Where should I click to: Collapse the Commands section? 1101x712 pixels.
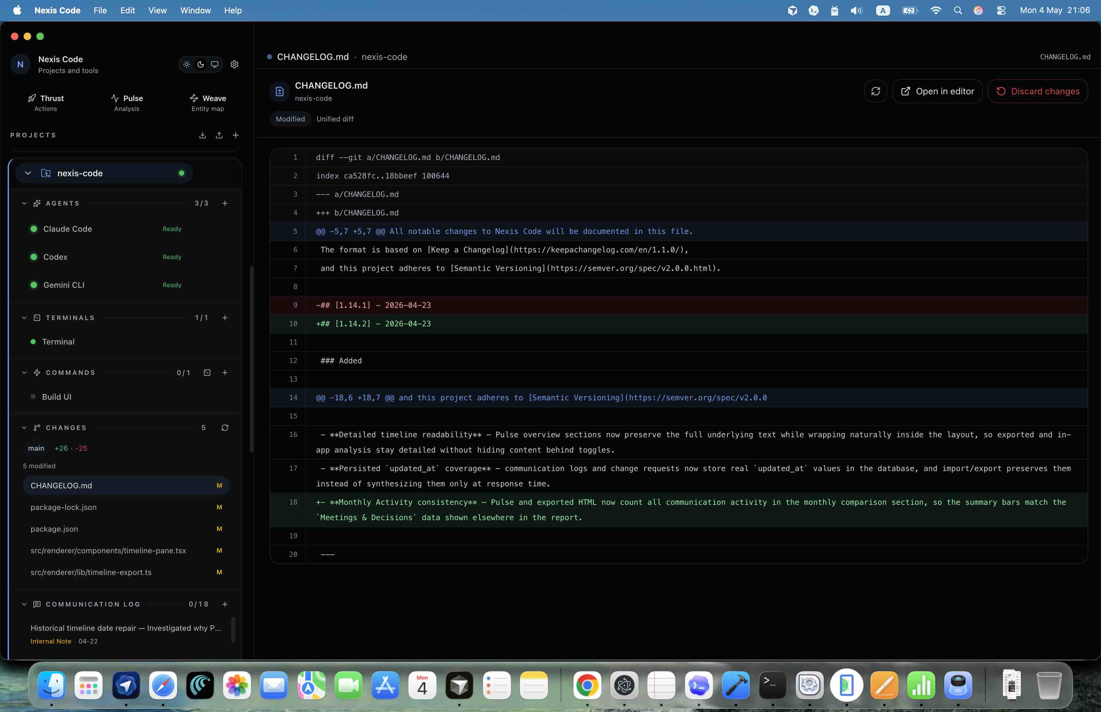pos(24,373)
